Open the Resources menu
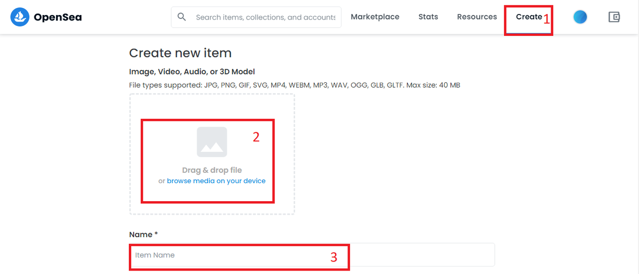 477,17
